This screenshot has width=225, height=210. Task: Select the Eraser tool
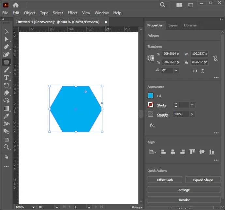6,93
